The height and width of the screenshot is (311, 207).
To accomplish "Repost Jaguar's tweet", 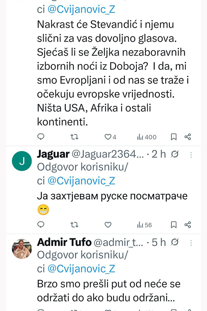I will [x=74, y=225].
